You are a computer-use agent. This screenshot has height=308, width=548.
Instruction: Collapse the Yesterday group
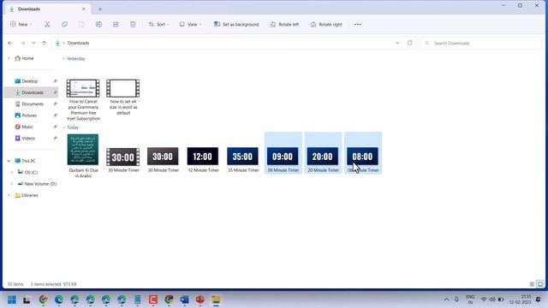[x=63, y=59]
